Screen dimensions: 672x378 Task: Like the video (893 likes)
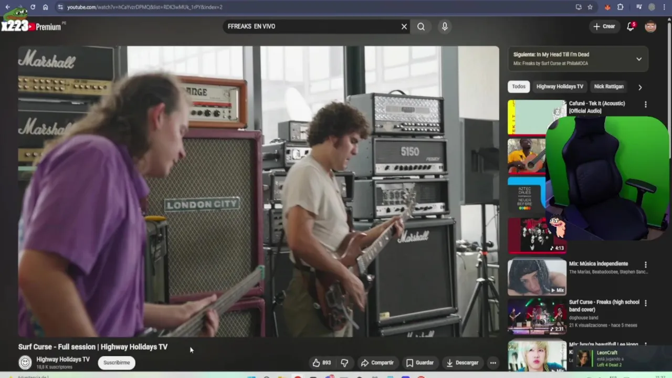click(321, 363)
